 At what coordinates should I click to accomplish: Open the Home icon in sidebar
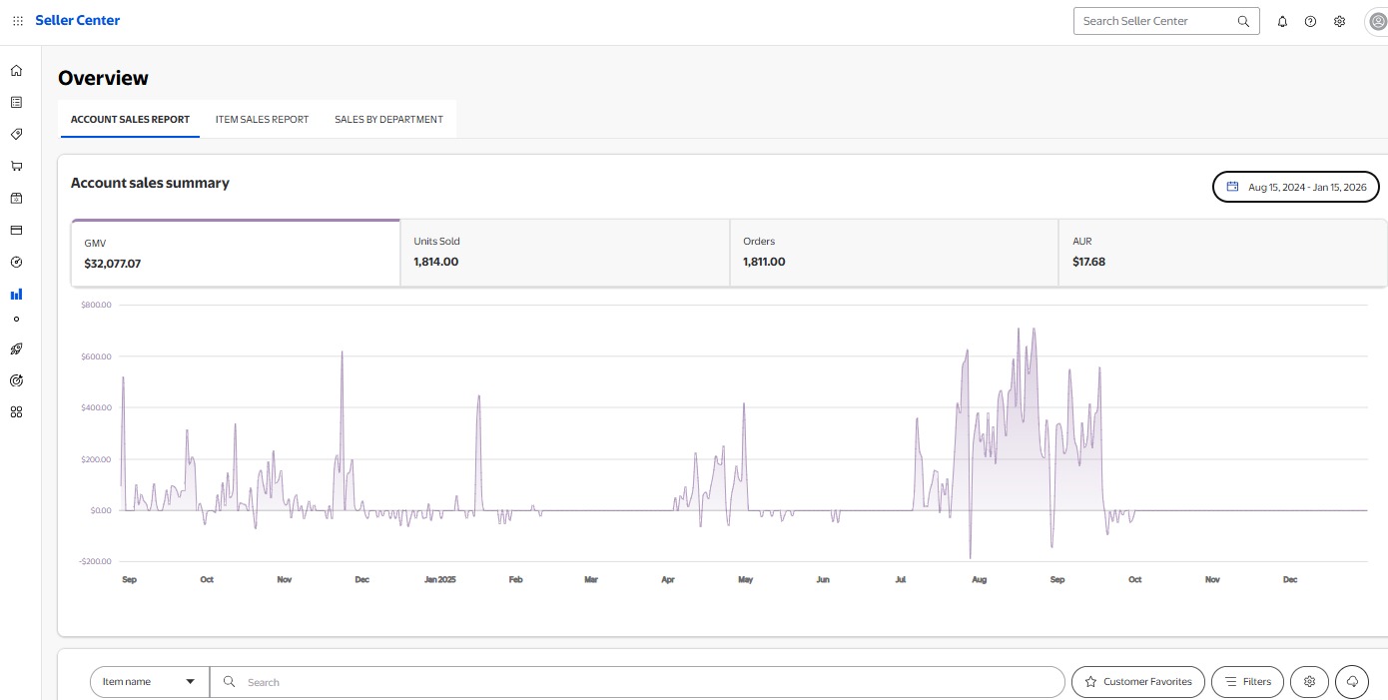coord(16,71)
